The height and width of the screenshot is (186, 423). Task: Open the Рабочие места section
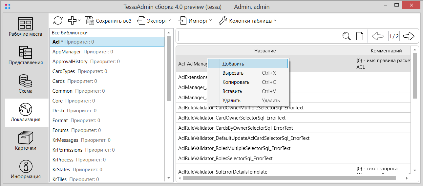(x=26, y=27)
